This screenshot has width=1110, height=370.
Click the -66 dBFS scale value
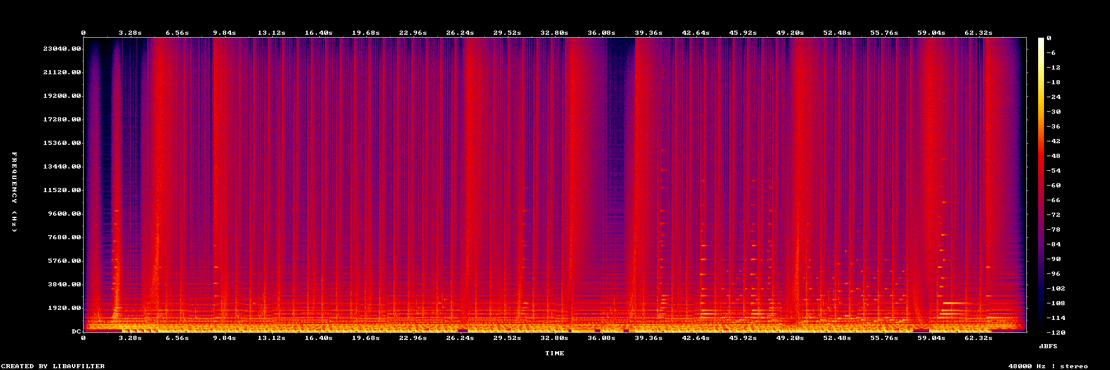[1053, 200]
